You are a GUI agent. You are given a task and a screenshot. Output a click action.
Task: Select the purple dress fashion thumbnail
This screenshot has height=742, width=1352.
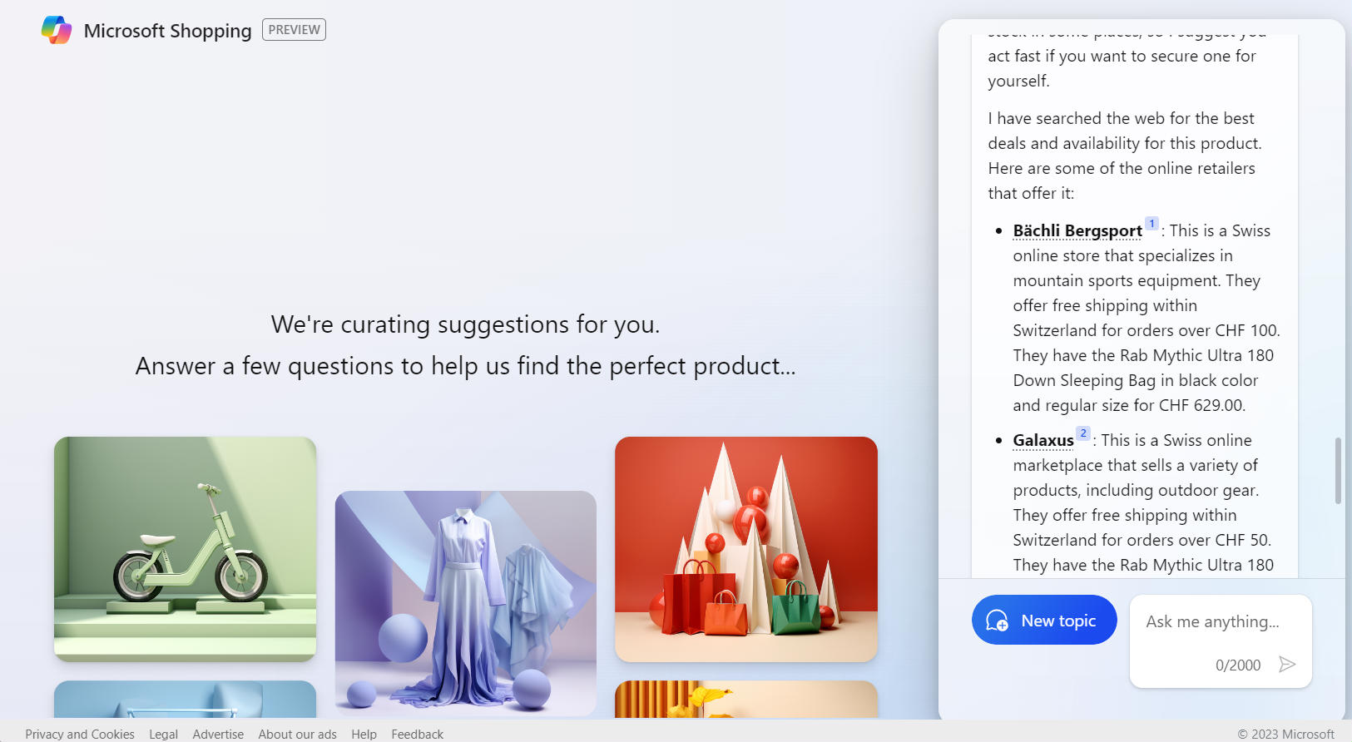click(x=466, y=603)
